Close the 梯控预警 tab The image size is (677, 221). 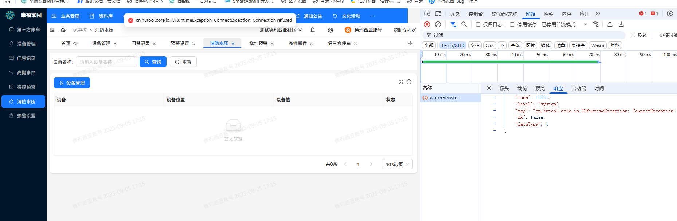pos(272,44)
